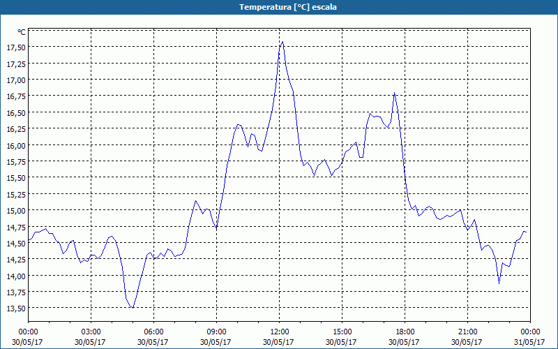
Task: Select the 06:00 time axis label
Action: point(153,332)
